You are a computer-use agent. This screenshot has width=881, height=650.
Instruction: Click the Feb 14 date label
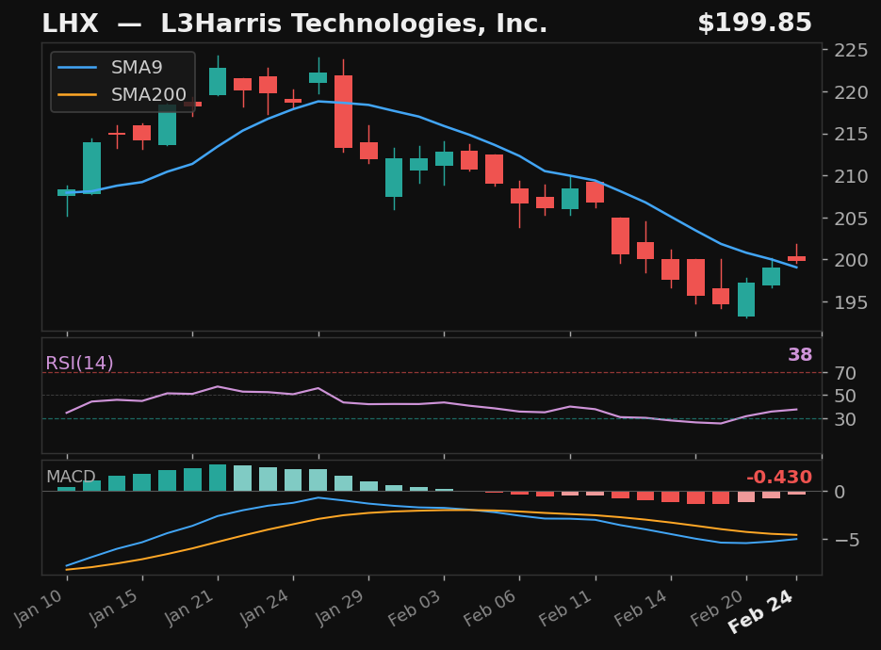coord(641,608)
